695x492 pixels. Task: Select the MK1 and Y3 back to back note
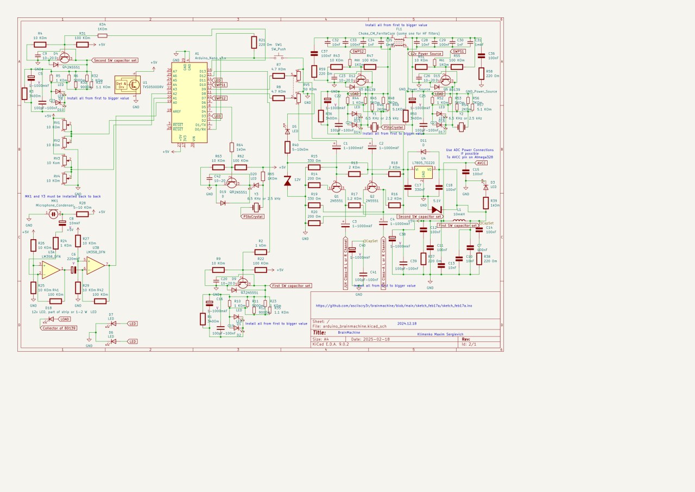[x=63, y=196]
